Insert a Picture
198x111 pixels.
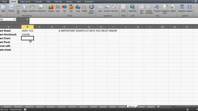[x=11, y=8]
